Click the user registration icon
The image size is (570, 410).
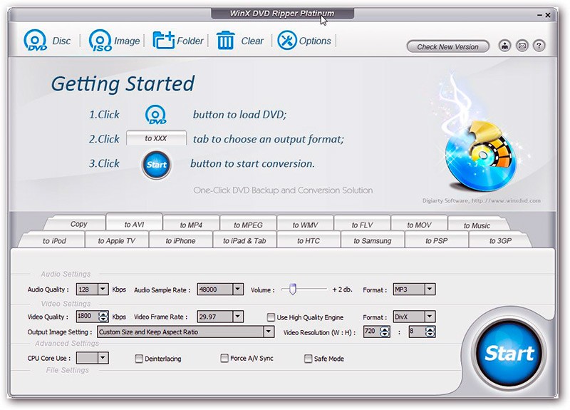click(x=504, y=46)
